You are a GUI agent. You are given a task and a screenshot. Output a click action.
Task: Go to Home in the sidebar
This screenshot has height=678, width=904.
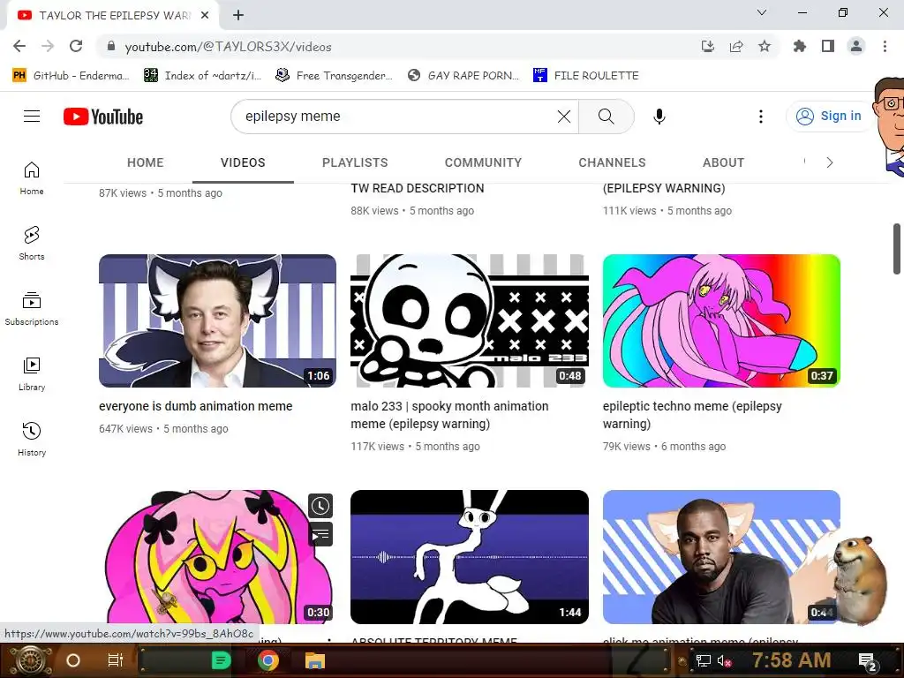click(32, 178)
